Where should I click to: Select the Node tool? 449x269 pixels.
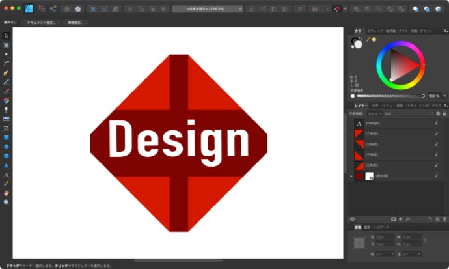pos(7,54)
